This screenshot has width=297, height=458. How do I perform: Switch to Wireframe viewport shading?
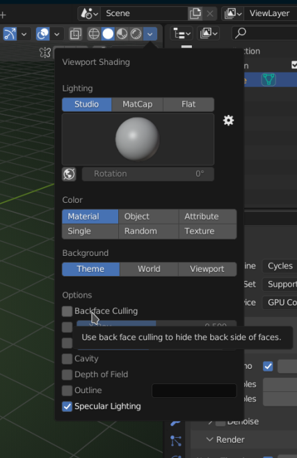[x=94, y=34]
